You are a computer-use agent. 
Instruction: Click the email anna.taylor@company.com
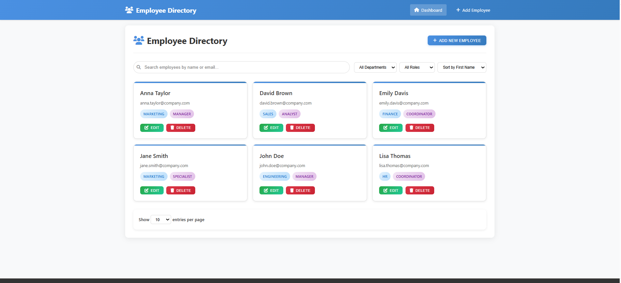(165, 103)
